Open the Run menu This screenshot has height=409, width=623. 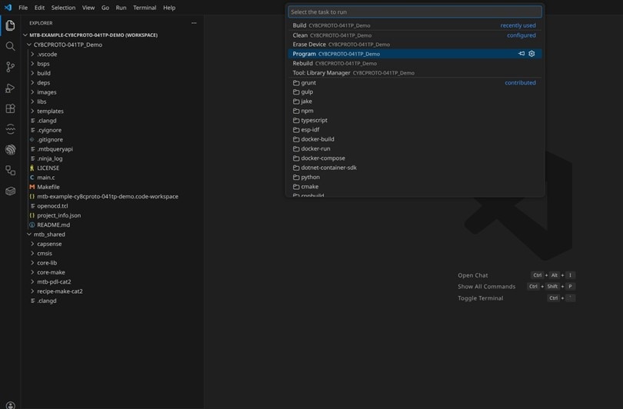click(121, 8)
